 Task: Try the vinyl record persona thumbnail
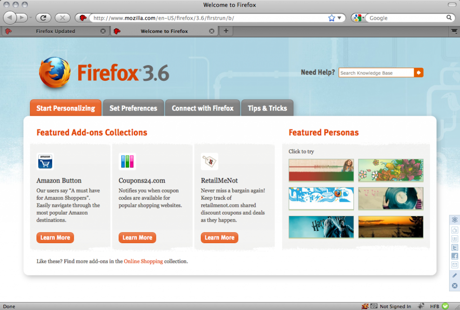tap(391, 199)
